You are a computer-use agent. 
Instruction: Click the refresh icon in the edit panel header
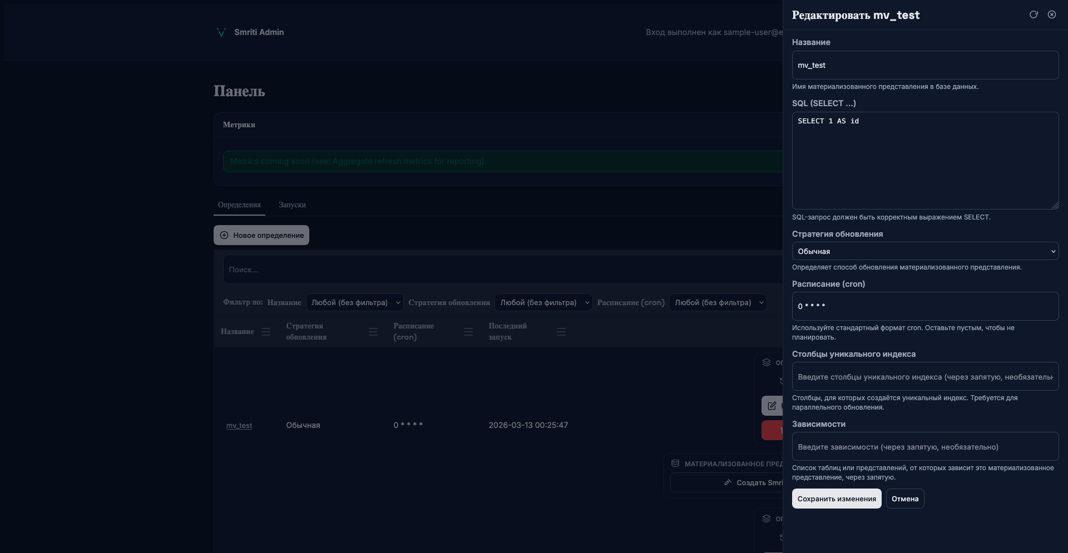click(x=1034, y=14)
